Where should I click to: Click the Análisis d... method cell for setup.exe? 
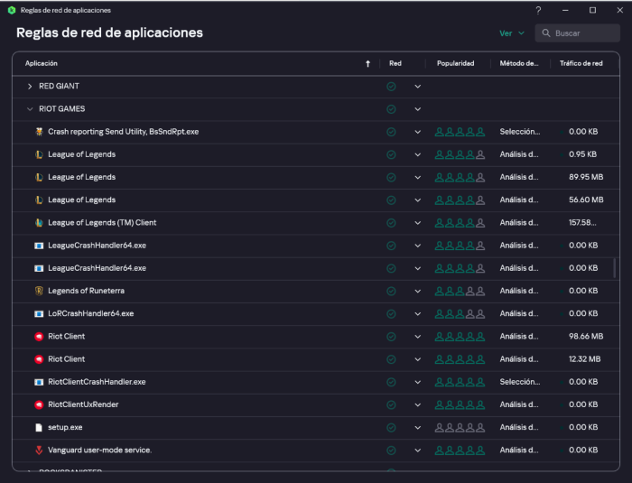[x=519, y=427]
